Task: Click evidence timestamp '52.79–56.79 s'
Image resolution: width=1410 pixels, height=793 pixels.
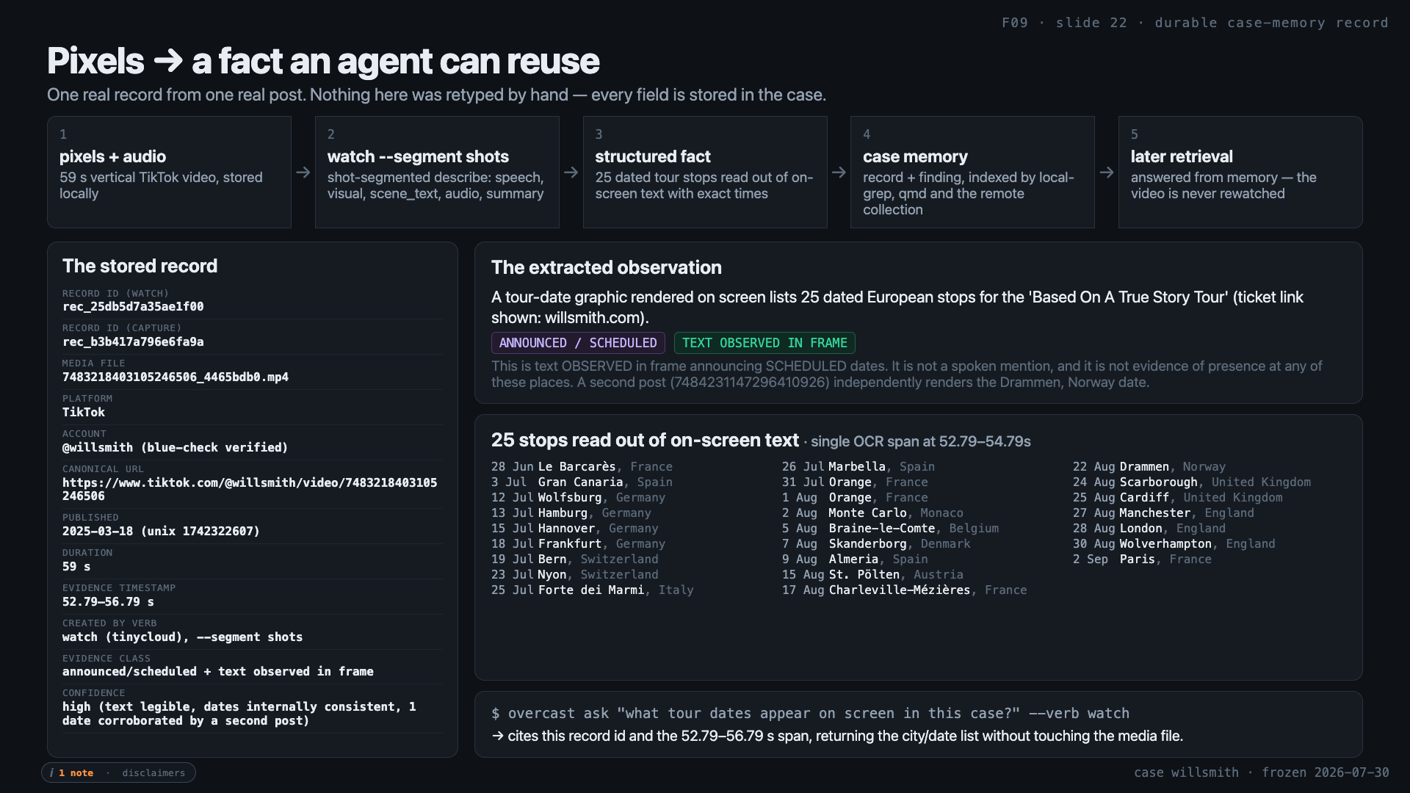Action: click(108, 602)
